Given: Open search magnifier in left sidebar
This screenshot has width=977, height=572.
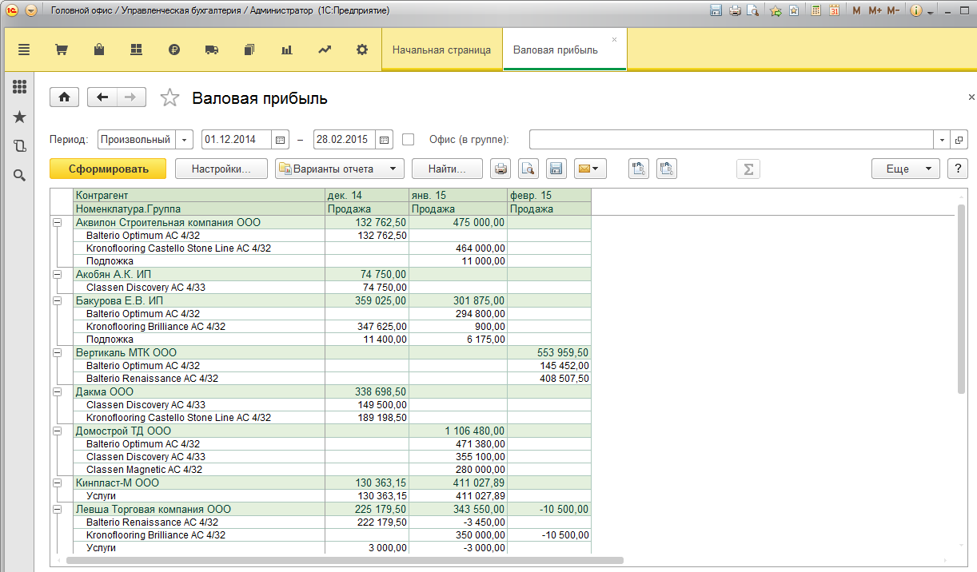Looking at the screenshot, I should click(20, 175).
